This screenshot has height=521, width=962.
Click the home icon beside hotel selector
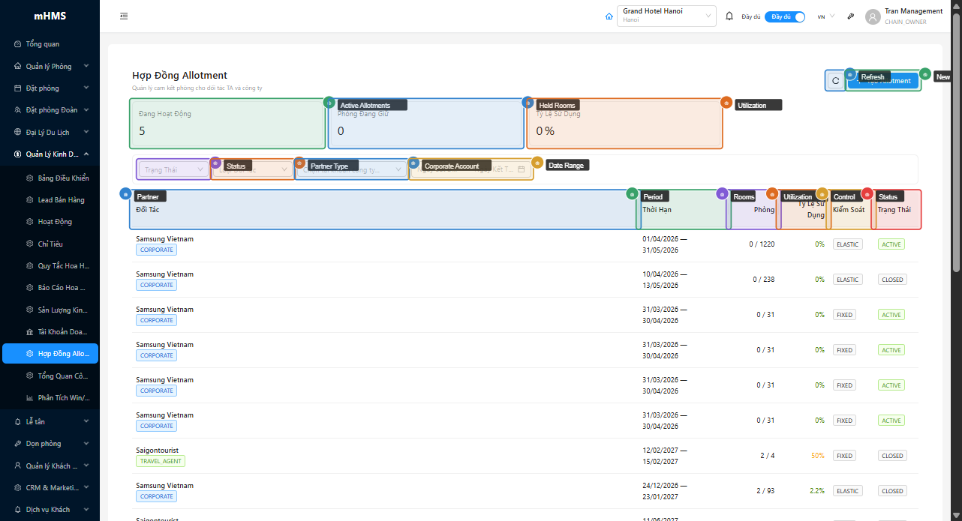tap(609, 16)
